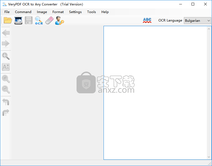Click the VeryPDF app icon in title bar
The width and height of the screenshot is (212, 166).
pos(4,4)
